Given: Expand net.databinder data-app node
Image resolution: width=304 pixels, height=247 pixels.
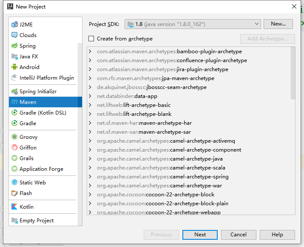Looking at the screenshot, I should pyautogui.click(x=90, y=96).
